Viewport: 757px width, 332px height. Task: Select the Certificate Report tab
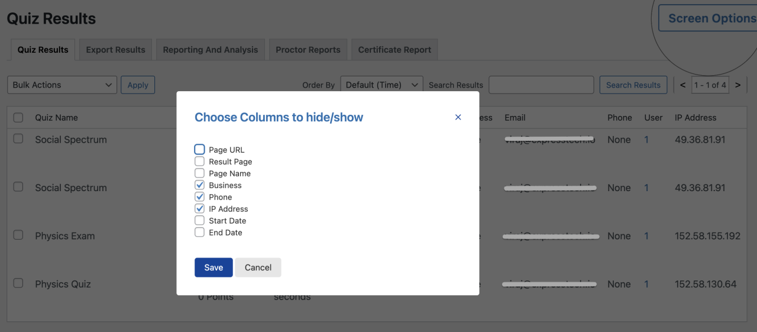tap(394, 50)
